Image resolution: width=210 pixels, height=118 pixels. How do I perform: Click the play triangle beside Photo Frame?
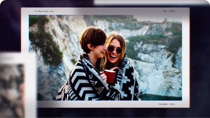[36, 11]
